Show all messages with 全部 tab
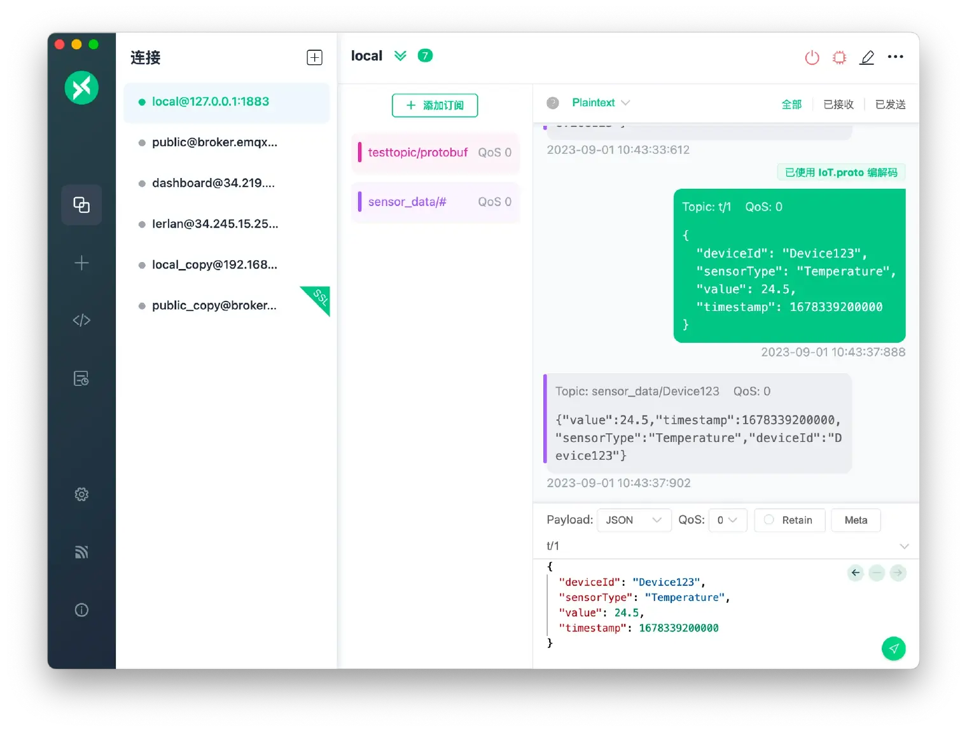The height and width of the screenshot is (732, 967). click(791, 104)
